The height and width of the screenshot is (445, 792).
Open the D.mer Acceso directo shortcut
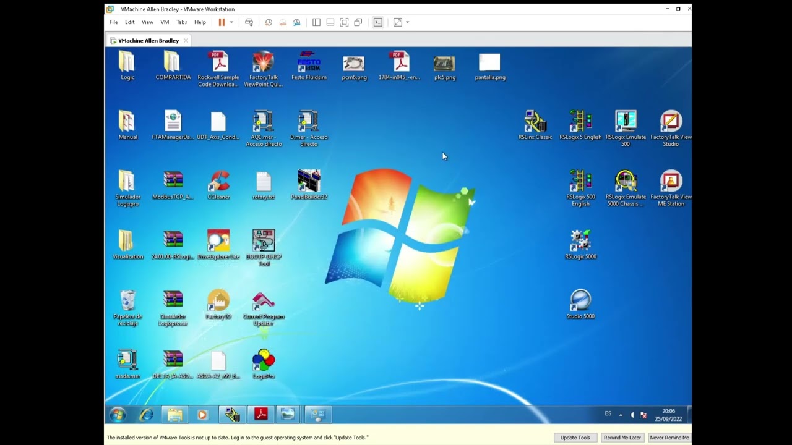pyautogui.click(x=309, y=129)
